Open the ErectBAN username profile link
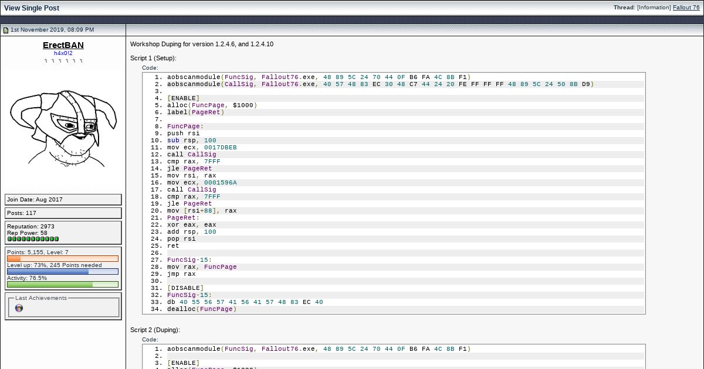Image resolution: width=704 pixels, height=369 pixels. (63, 45)
